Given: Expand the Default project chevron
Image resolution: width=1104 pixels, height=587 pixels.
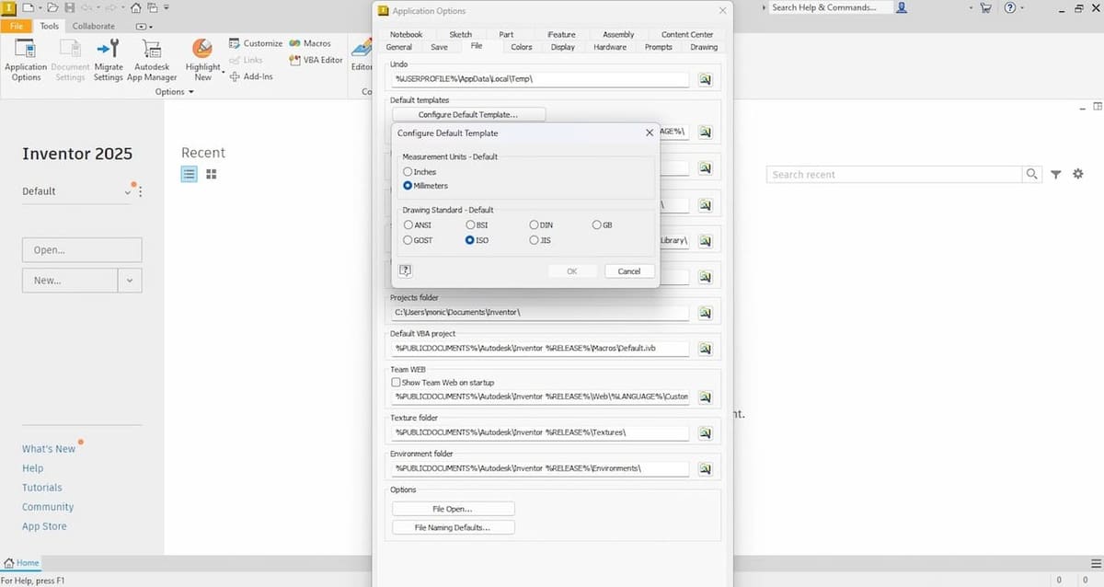Looking at the screenshot, I should pyautogui.click(x=128, y=192).
